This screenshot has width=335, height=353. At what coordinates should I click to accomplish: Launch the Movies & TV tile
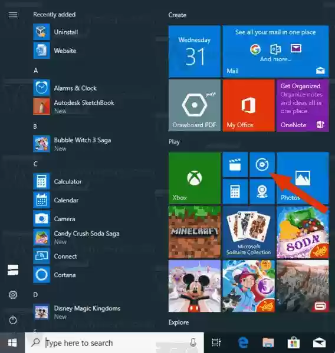(x=235, y=165)
